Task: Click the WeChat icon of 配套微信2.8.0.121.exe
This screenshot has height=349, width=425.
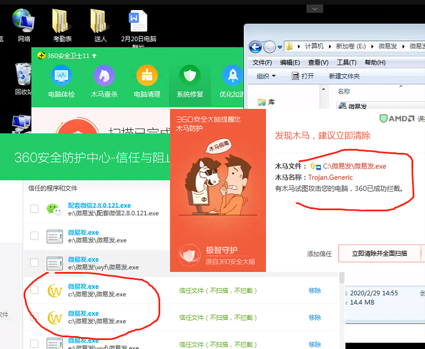Action: click(x=54, y=209)
